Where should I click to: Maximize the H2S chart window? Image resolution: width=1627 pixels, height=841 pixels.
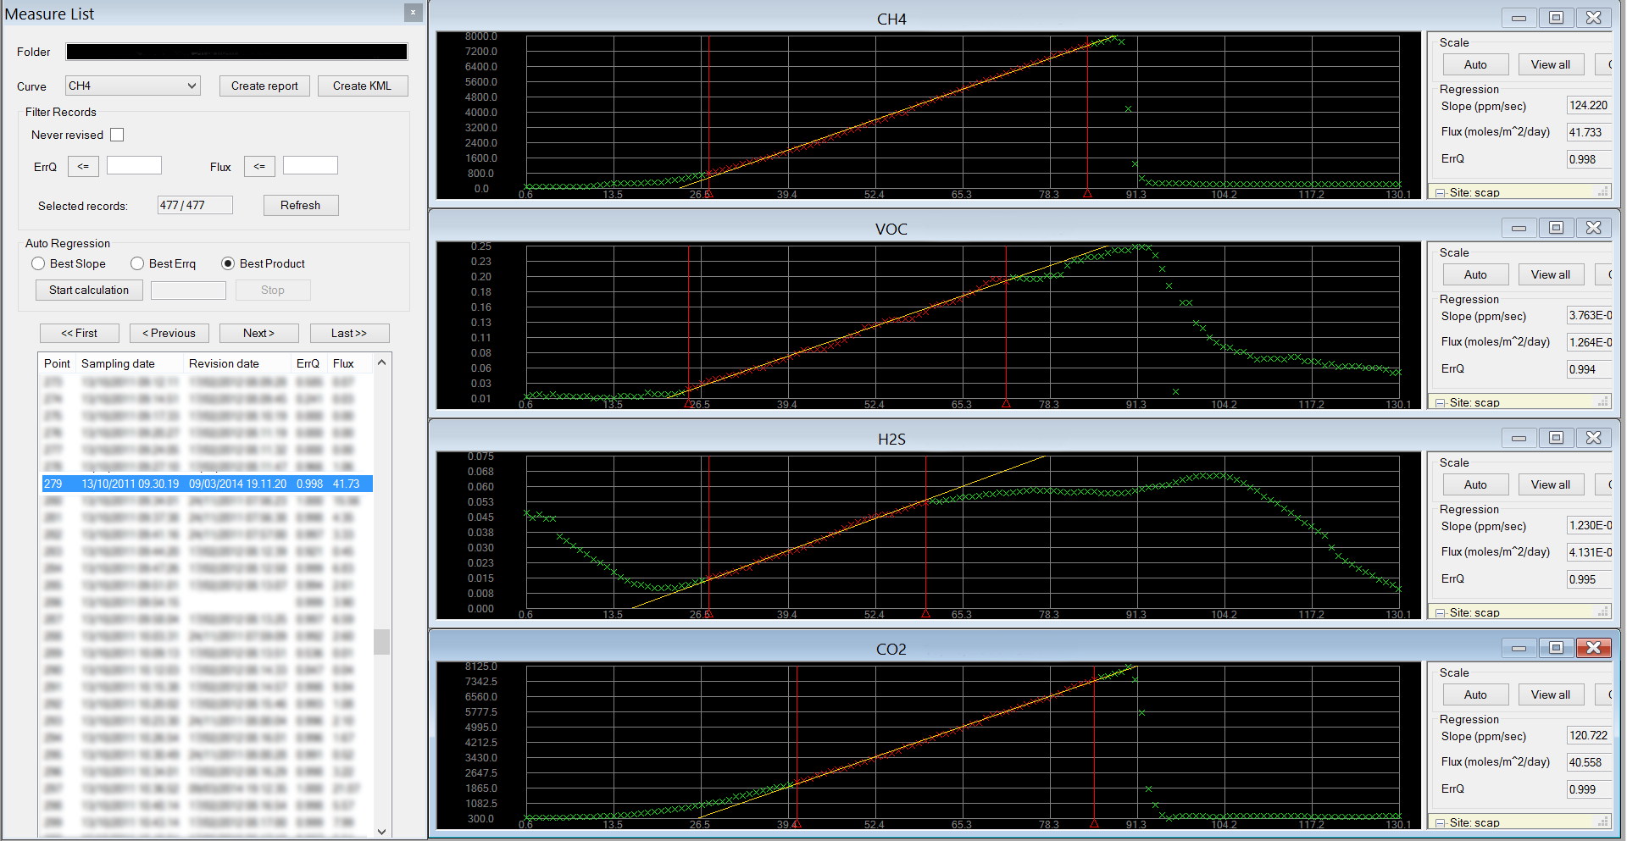click(x=1556, y=438)
